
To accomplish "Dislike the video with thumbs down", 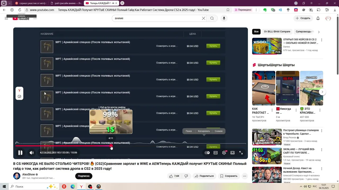I will tap(186, 176).
